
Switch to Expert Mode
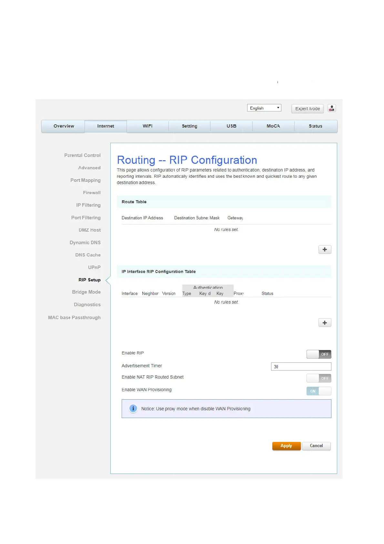pos(307,109)
